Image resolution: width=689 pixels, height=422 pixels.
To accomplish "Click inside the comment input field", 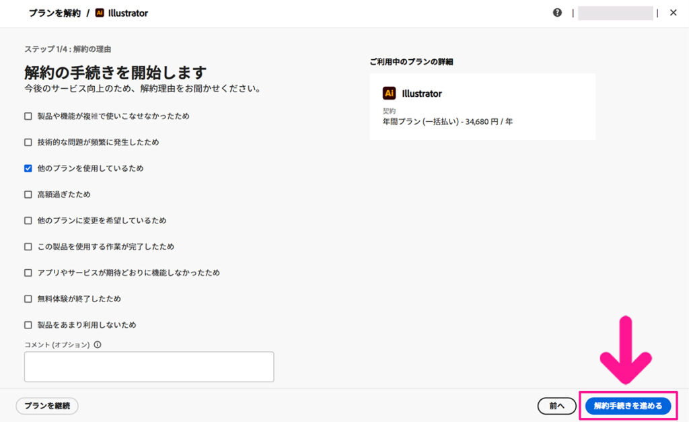I will point(148,366).
